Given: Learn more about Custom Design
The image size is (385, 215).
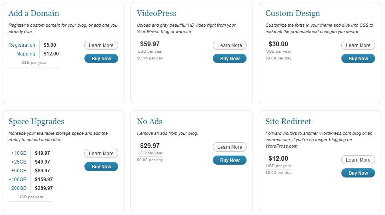Looking at the screenshot, I should 358,45.
